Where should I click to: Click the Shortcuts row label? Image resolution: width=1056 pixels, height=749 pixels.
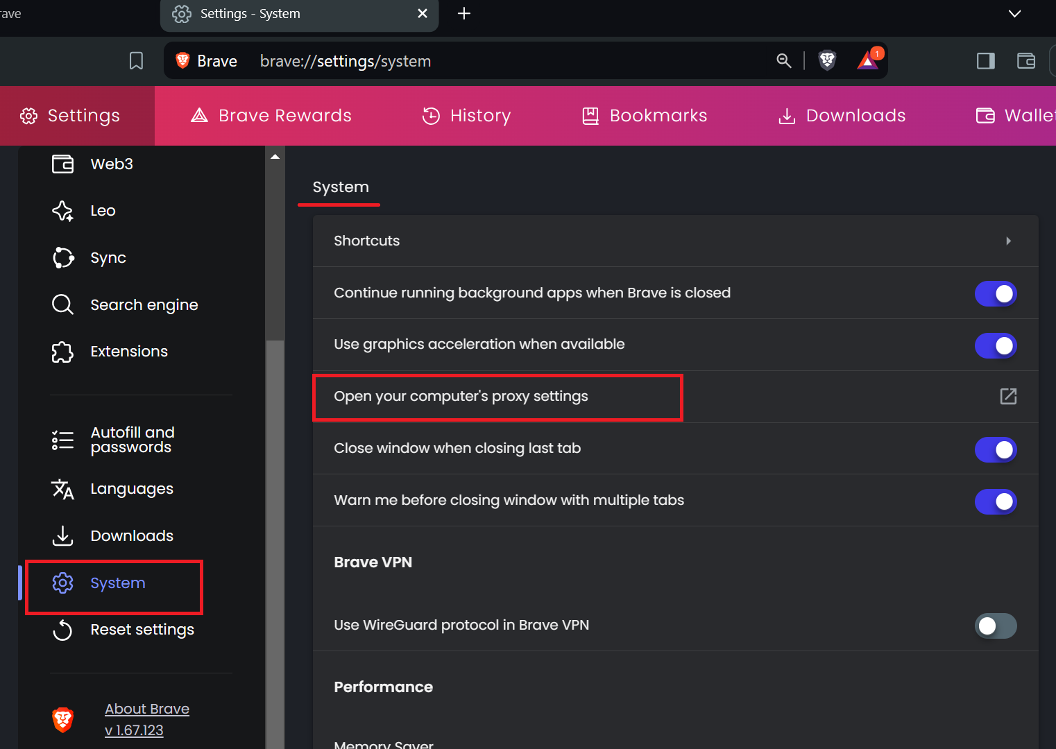[x=367, y=241]
